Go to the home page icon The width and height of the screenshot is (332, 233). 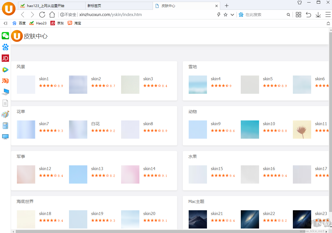pos(52,15)
